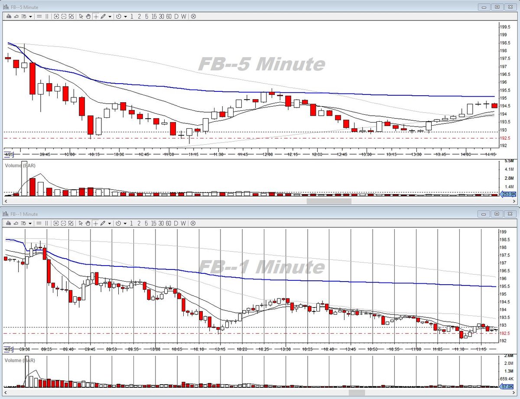Viewport: 520px width, 399px height.
Task: Click the 57.0K volume marker in FB--1 Minute
Action: (x=508, y=386)
